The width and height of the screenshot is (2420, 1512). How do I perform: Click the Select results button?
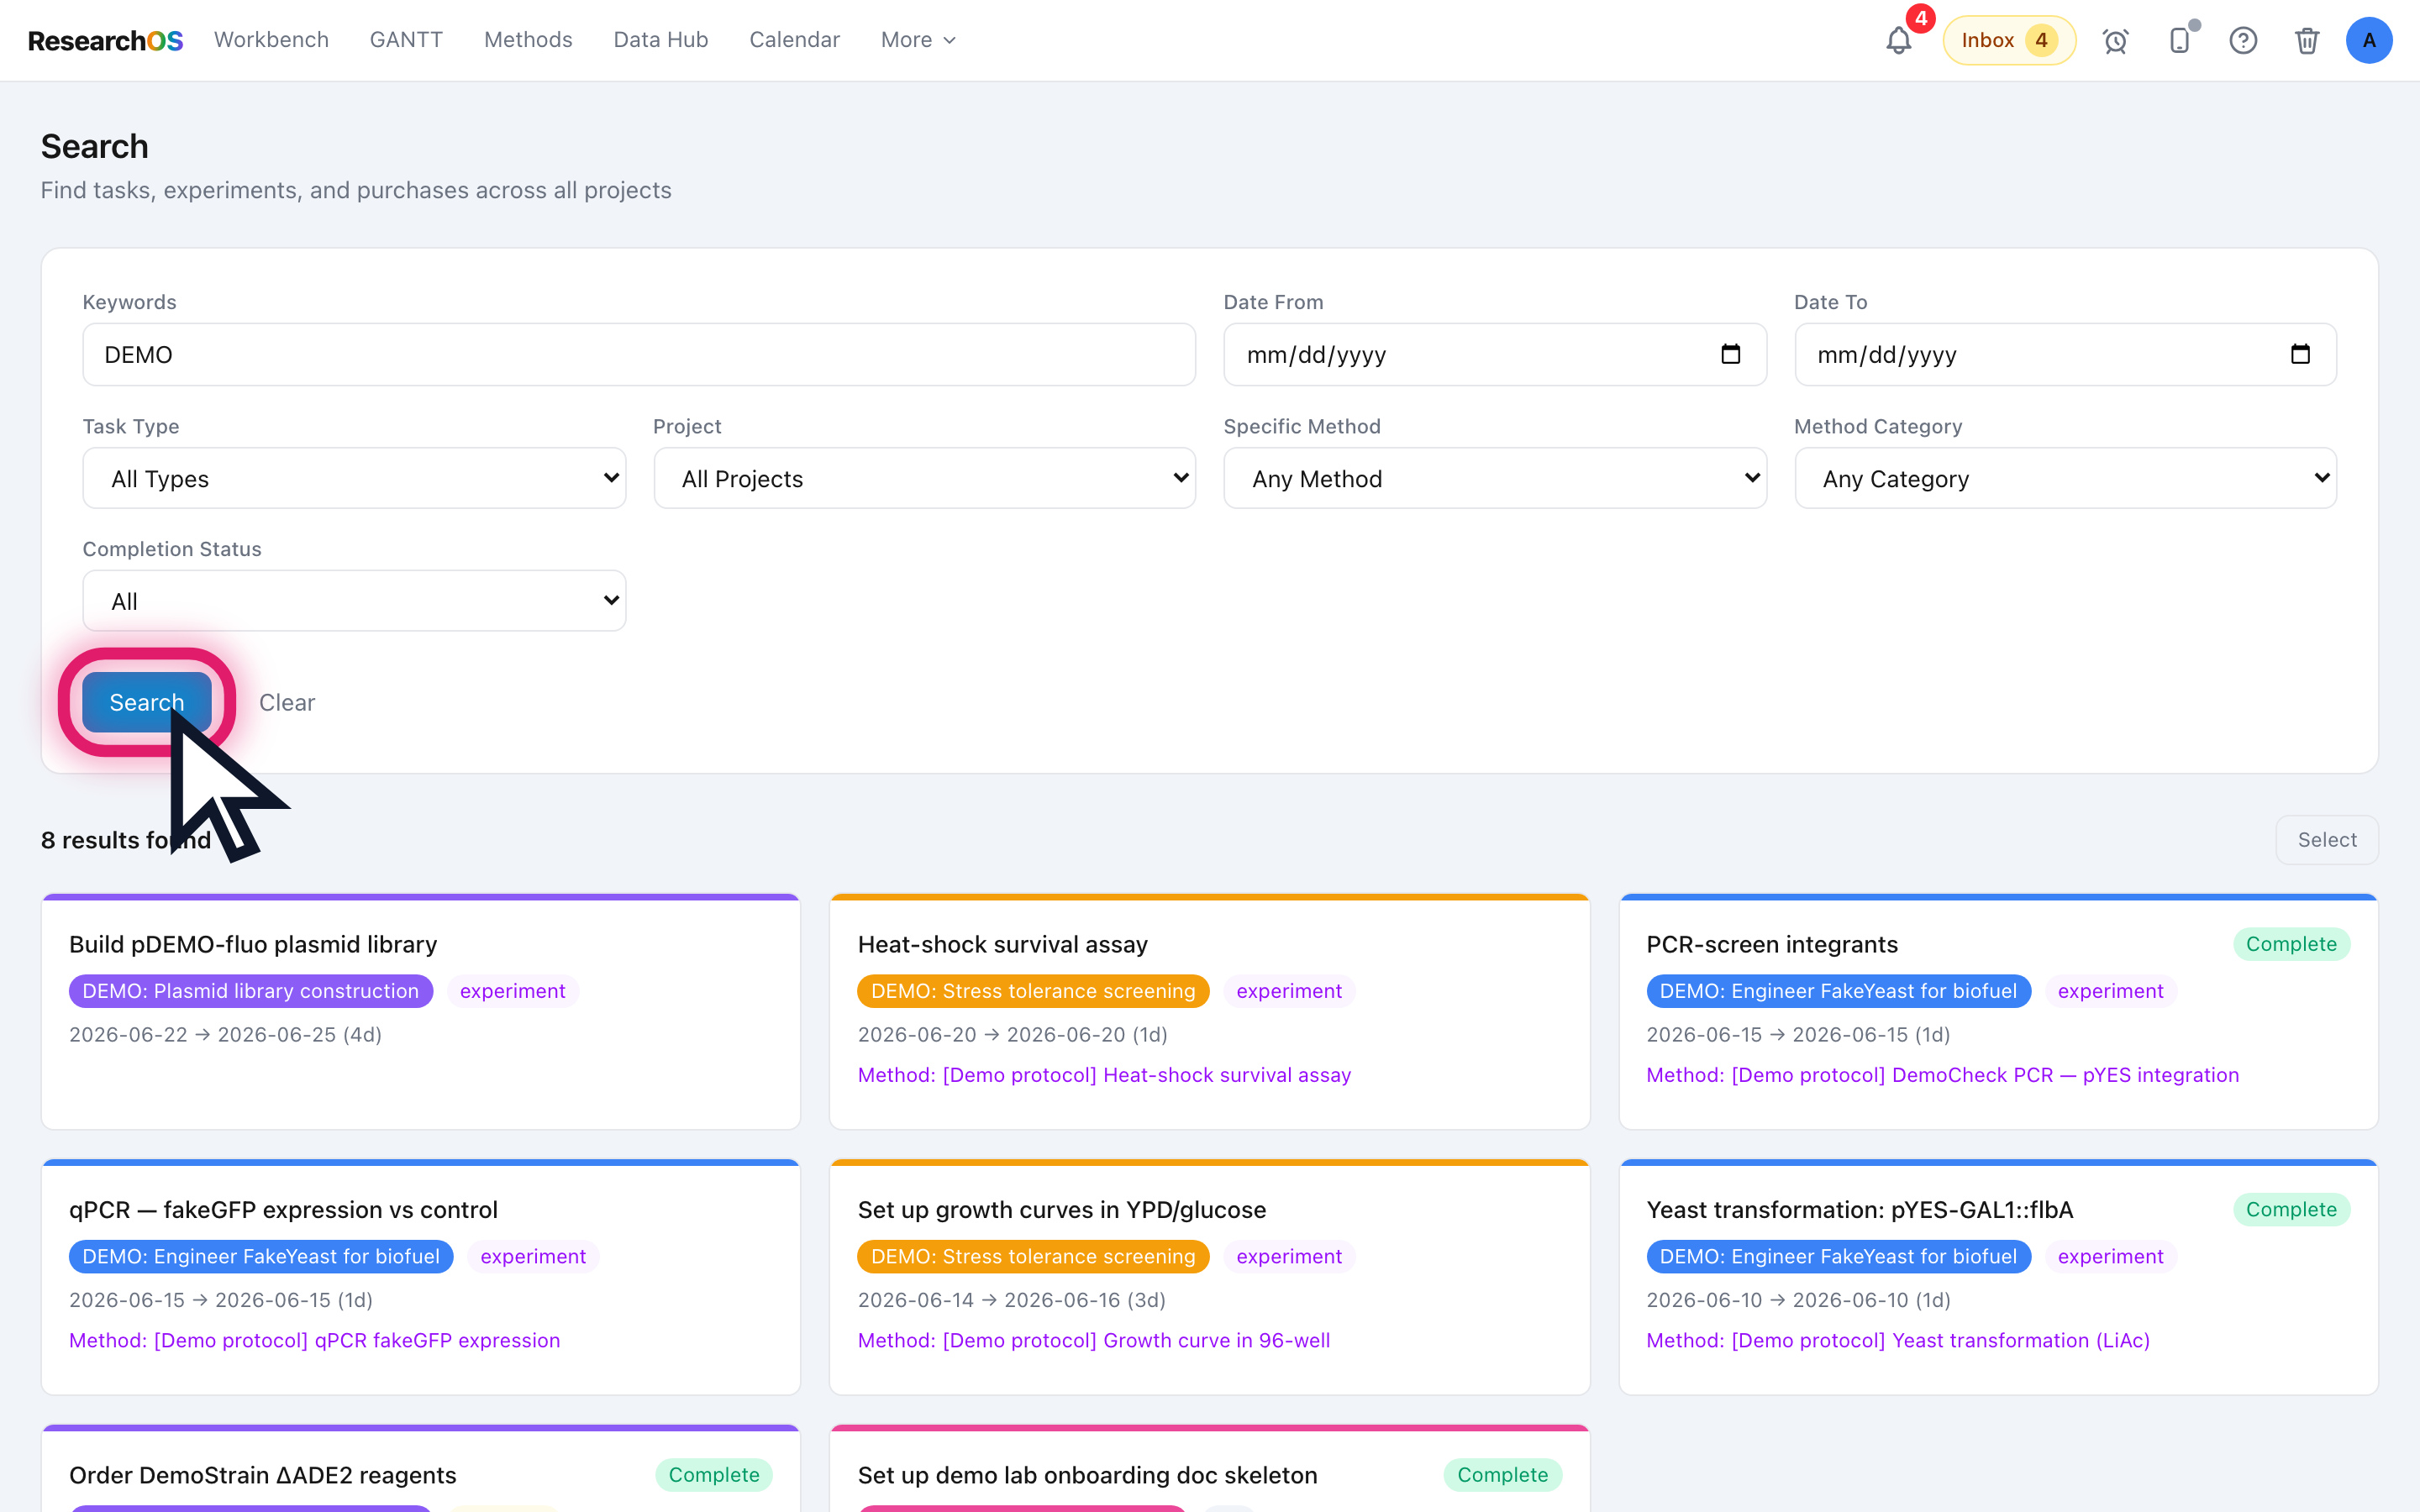[2327, 840]
